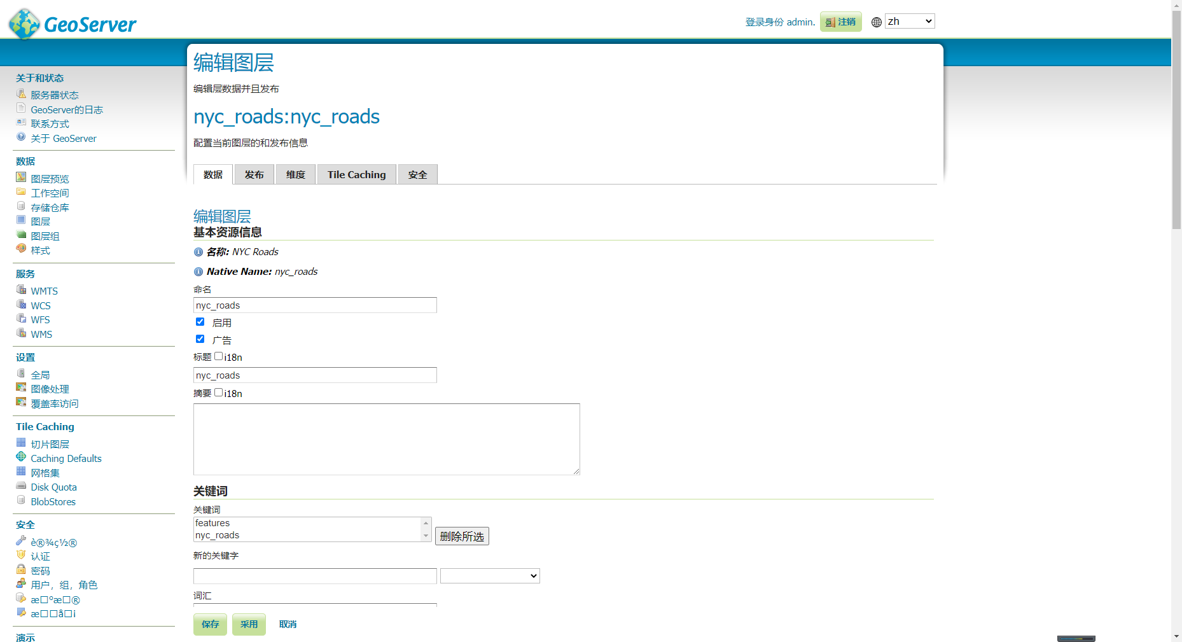
Task: Click the GeoServer globe logo
Action: coord(25,24)
